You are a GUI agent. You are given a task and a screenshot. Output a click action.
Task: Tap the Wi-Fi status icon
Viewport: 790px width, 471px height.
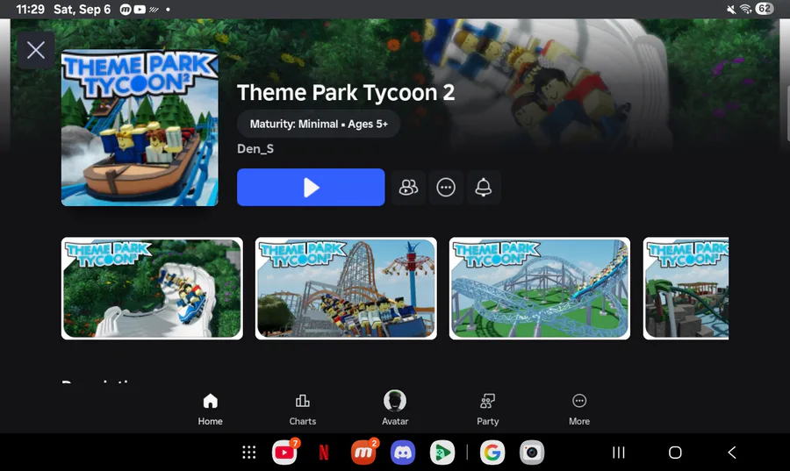[745, 9]
